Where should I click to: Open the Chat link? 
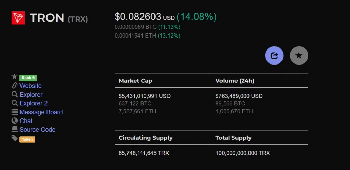pos(26,121)
